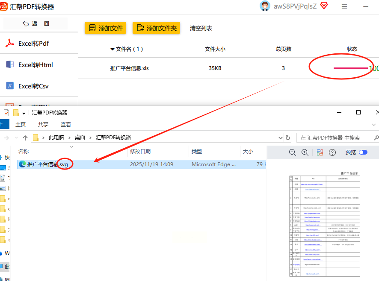Open the address bar history dropdown

point(280,138)
